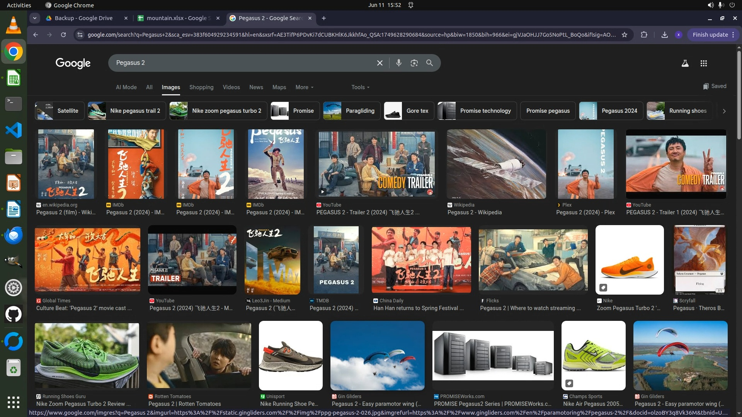Open Chrome downloads icon
Screen dimensions: 742x417
(664, 35)
